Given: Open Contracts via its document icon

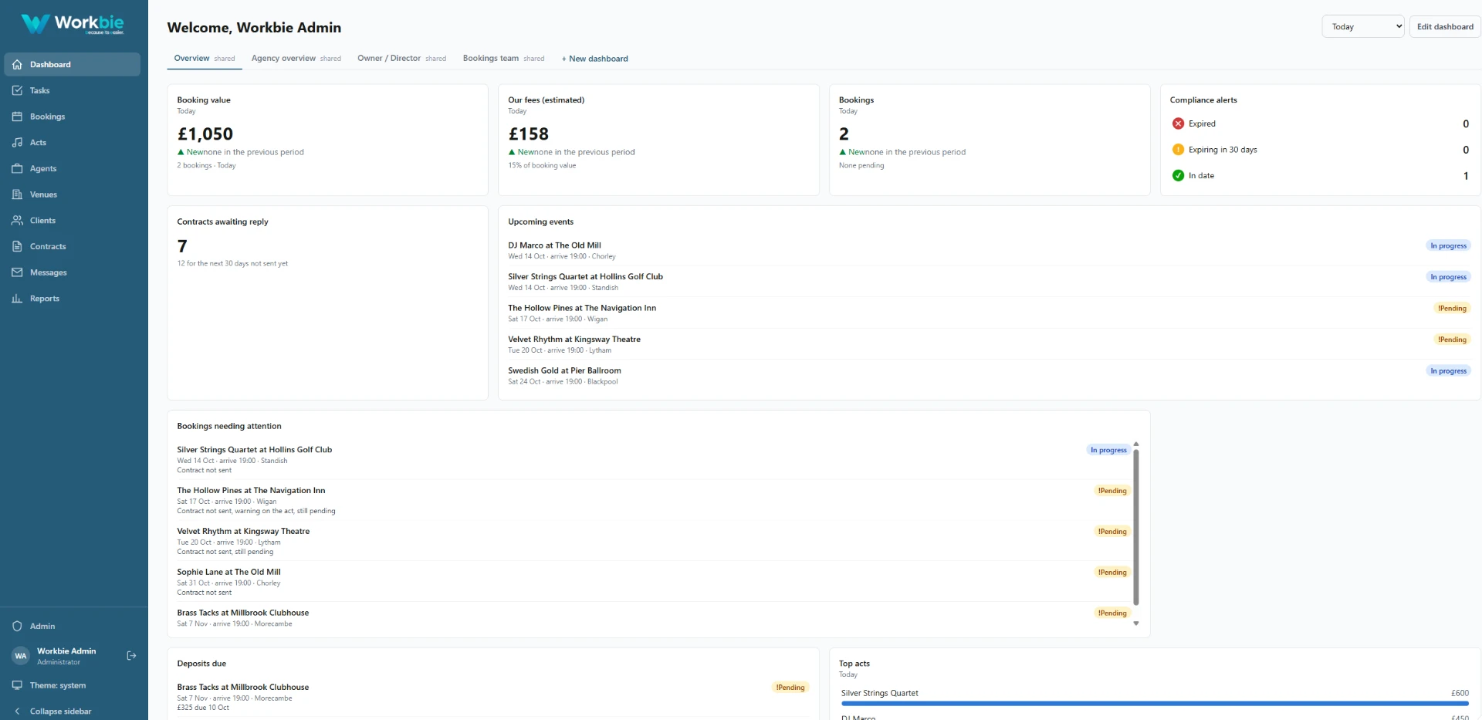Looking at the screenshot, I should (x=17, y=246).
